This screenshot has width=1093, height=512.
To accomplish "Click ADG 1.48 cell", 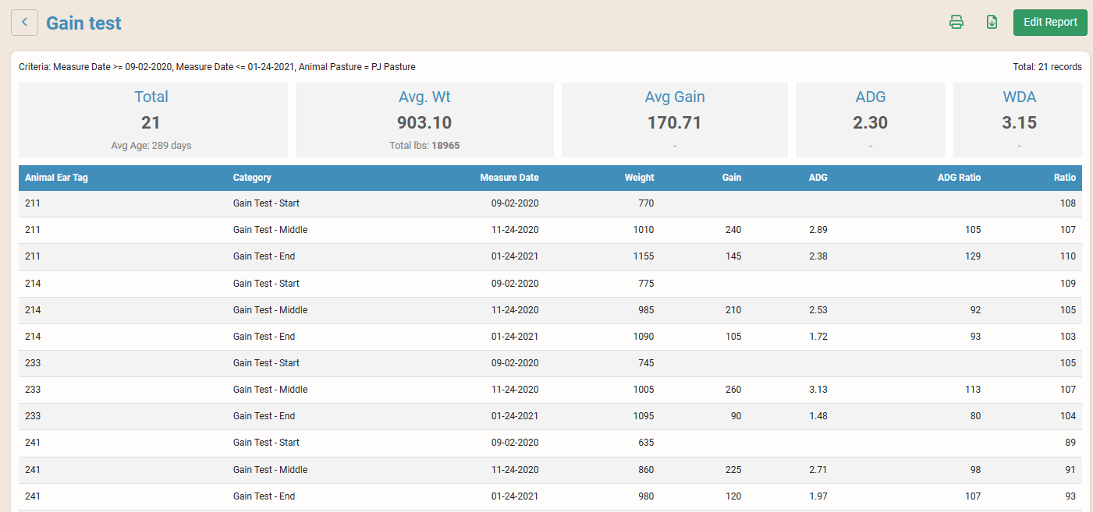I will (818, 416).
